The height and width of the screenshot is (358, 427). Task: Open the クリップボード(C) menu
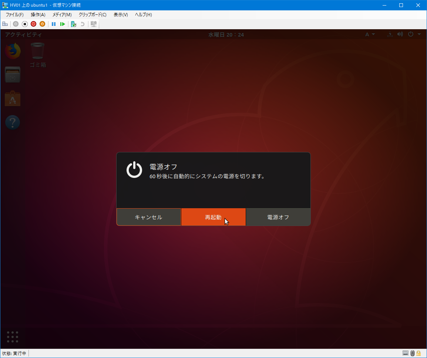(93, 15)
